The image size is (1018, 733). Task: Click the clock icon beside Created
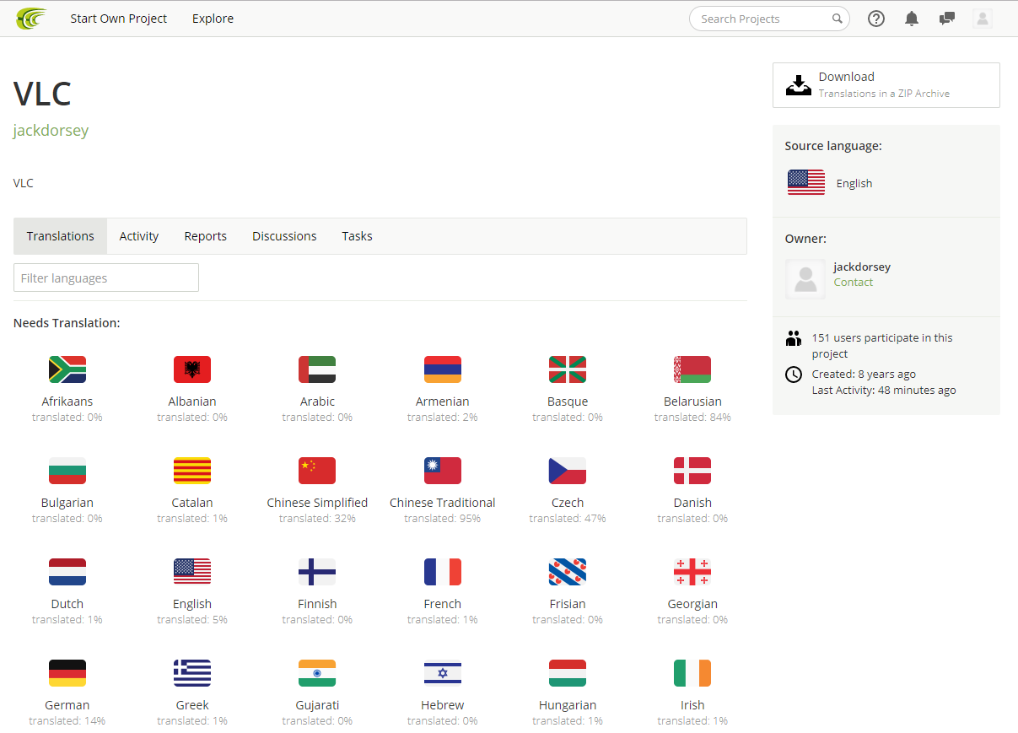[x=794, y=375]
